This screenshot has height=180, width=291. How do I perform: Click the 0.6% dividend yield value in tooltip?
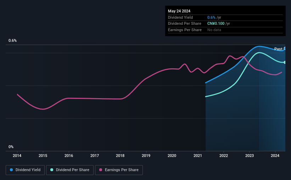coord(211,17)
